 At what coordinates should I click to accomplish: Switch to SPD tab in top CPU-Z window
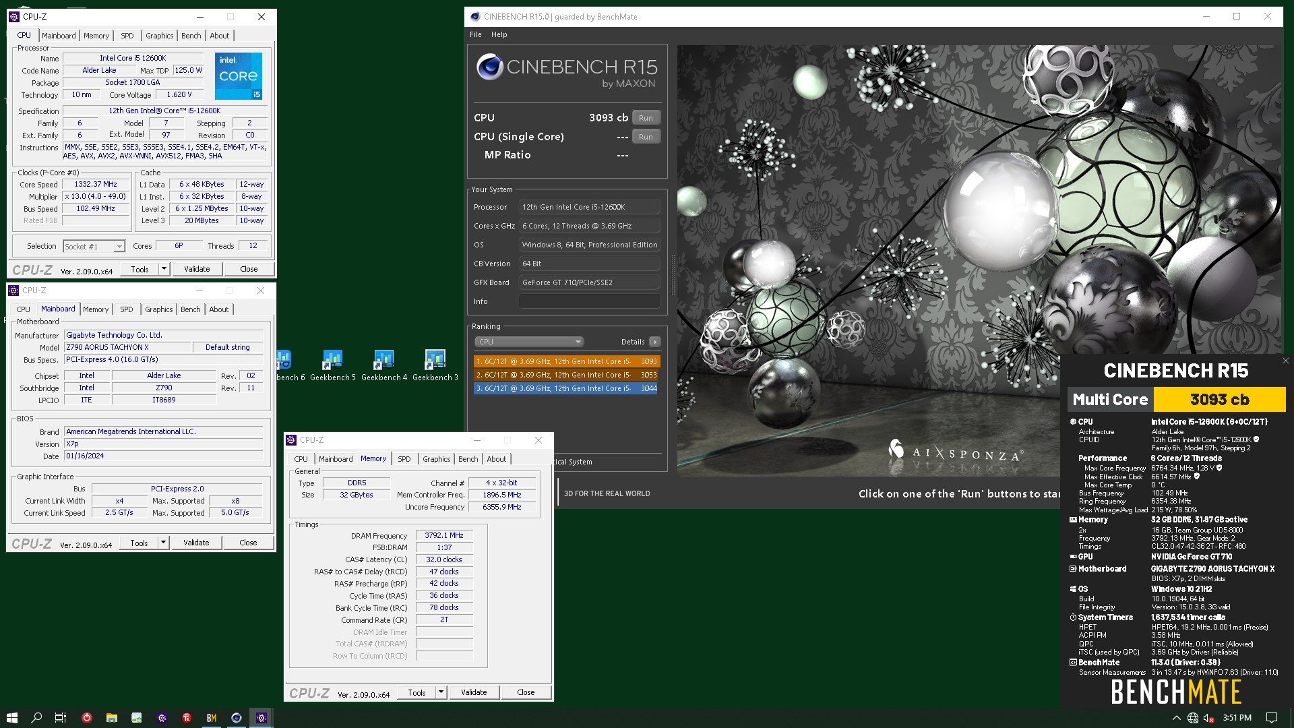click(x=127, y=36)
